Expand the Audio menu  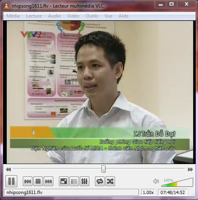point(55,16)
